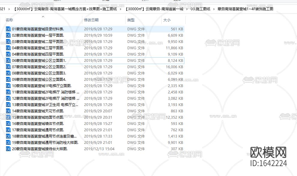The height and width of the screenshot is (176, 297).
Task: Click the CAD icon for 10蒙自南湖荟第壹城1F电梯厅立面图
Action: tap(8, 86)
